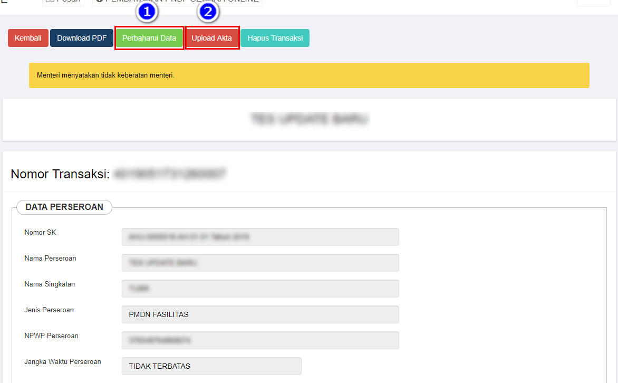The height and width of the screenshot is (383, 618).
Task: Open the Upload Akta action
Action: (212, 38)
